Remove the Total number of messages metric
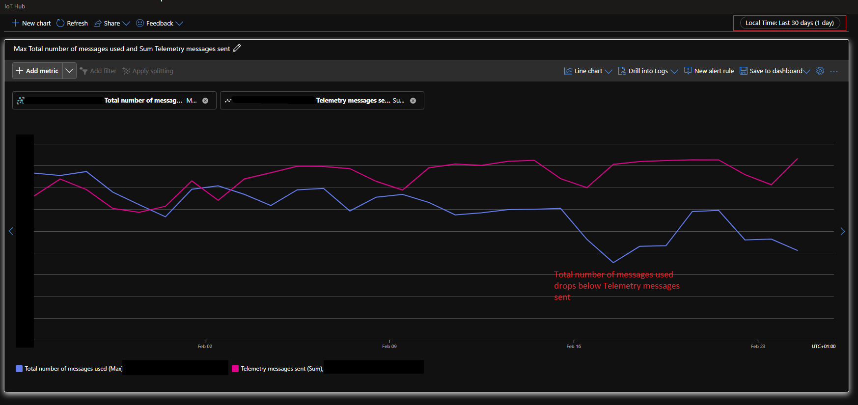The image size is (858, 405). point(205,101)
